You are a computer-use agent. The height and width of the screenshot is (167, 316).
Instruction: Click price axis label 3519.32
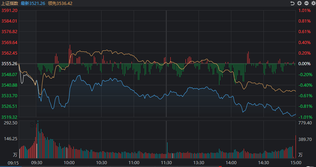pos(10,117)
